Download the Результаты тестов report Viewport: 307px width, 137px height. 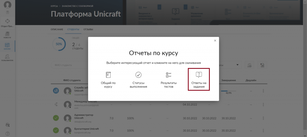tap(168, 79)
